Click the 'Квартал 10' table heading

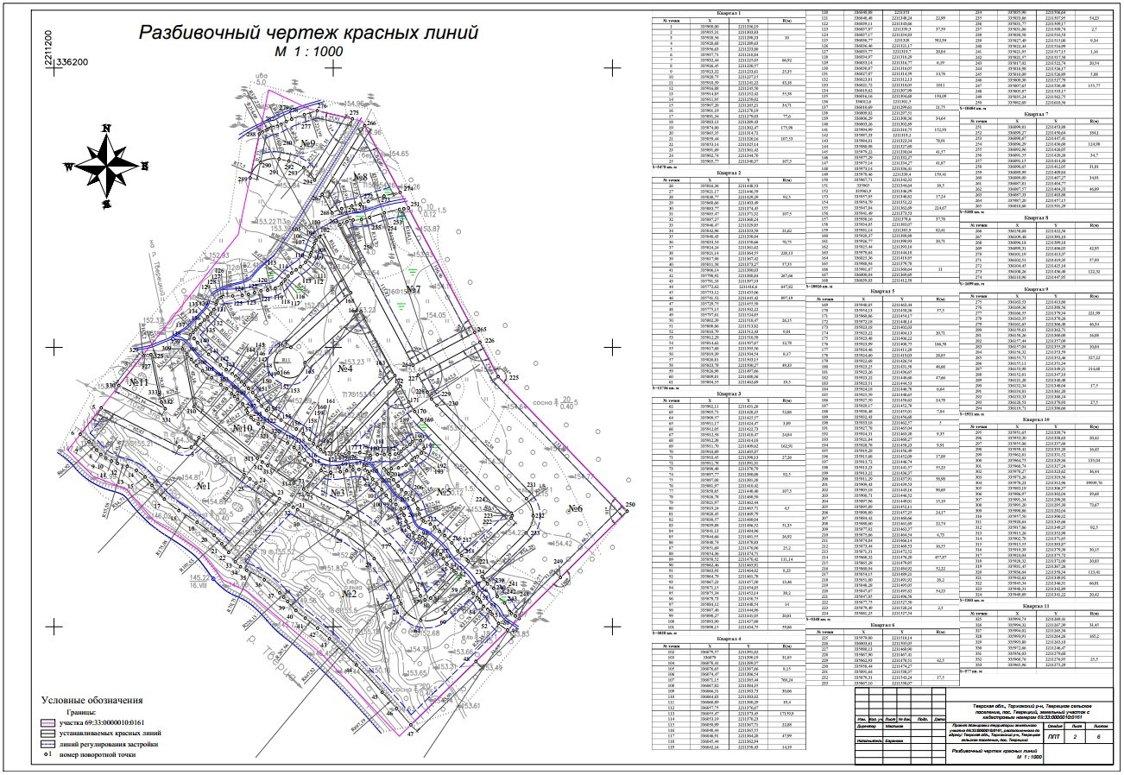[x=1035, y=419]
